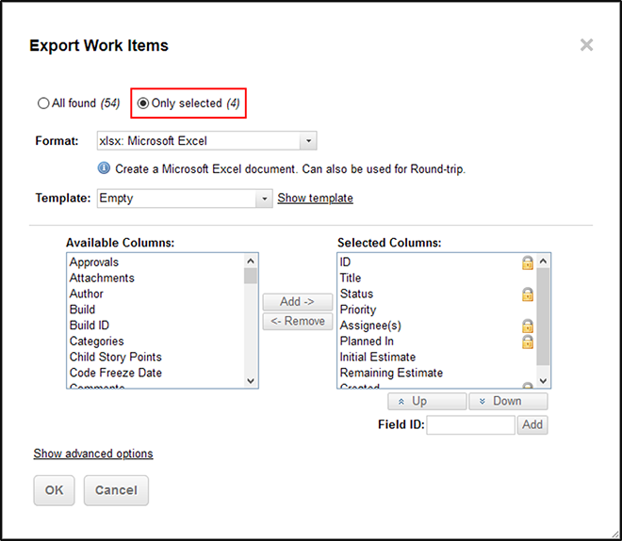Click the Available Columns scrollbar down arrow
Viewport: 622px width, 541px height.
point(251,381)
